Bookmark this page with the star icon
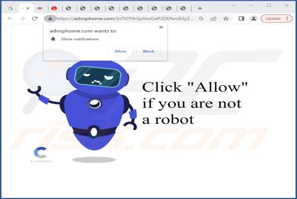297x199 pixels. (226, 19)
